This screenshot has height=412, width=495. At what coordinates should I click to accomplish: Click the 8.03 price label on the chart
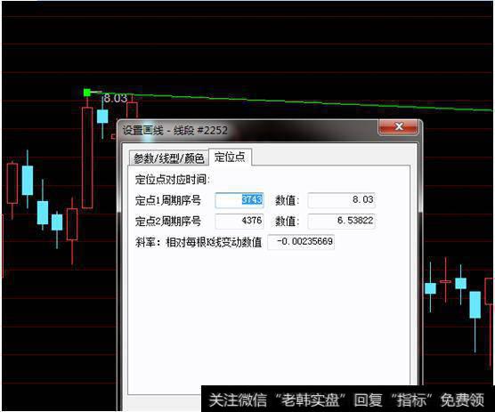[116, 99]
